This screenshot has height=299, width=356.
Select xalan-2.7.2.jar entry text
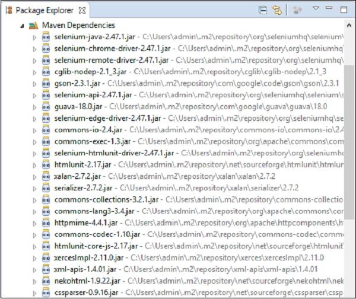(77, 176)
